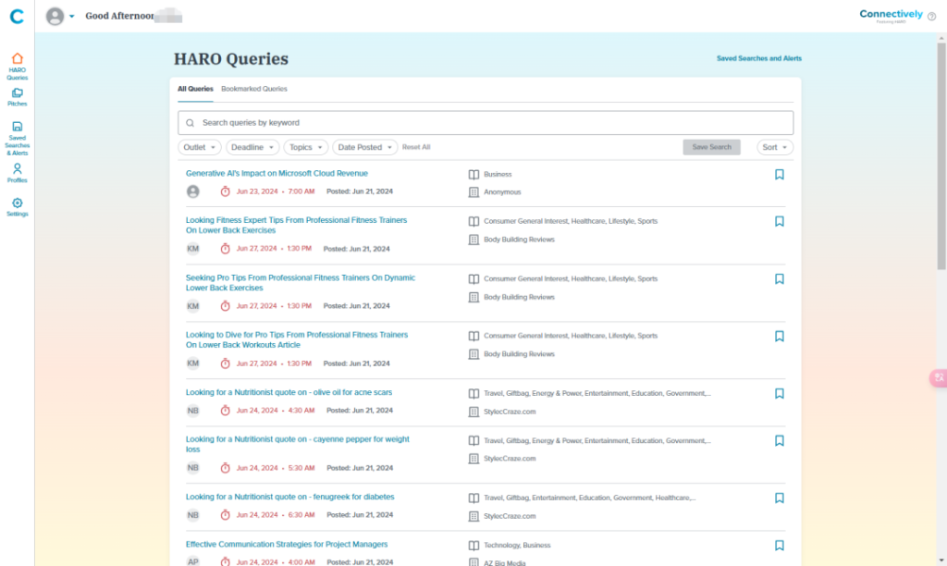Bookmark the Seeking Pro Tips Dynamic Lower Back query
947x566 pixels.
coord(779,279)
